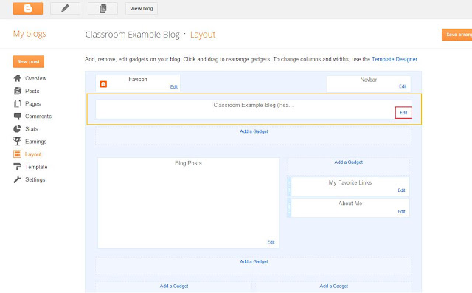Edit the About Me gadget
The width and height of the screenshot is (472, 293).
pyautogui.click(x=401, y=211)
